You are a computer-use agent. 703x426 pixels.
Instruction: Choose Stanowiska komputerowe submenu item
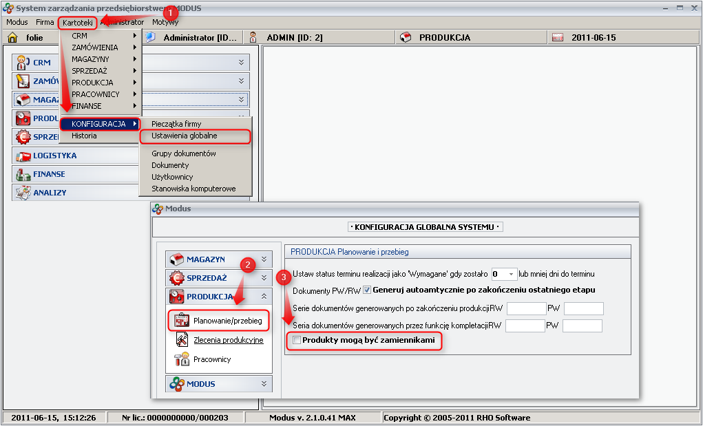tap(196, 189)
